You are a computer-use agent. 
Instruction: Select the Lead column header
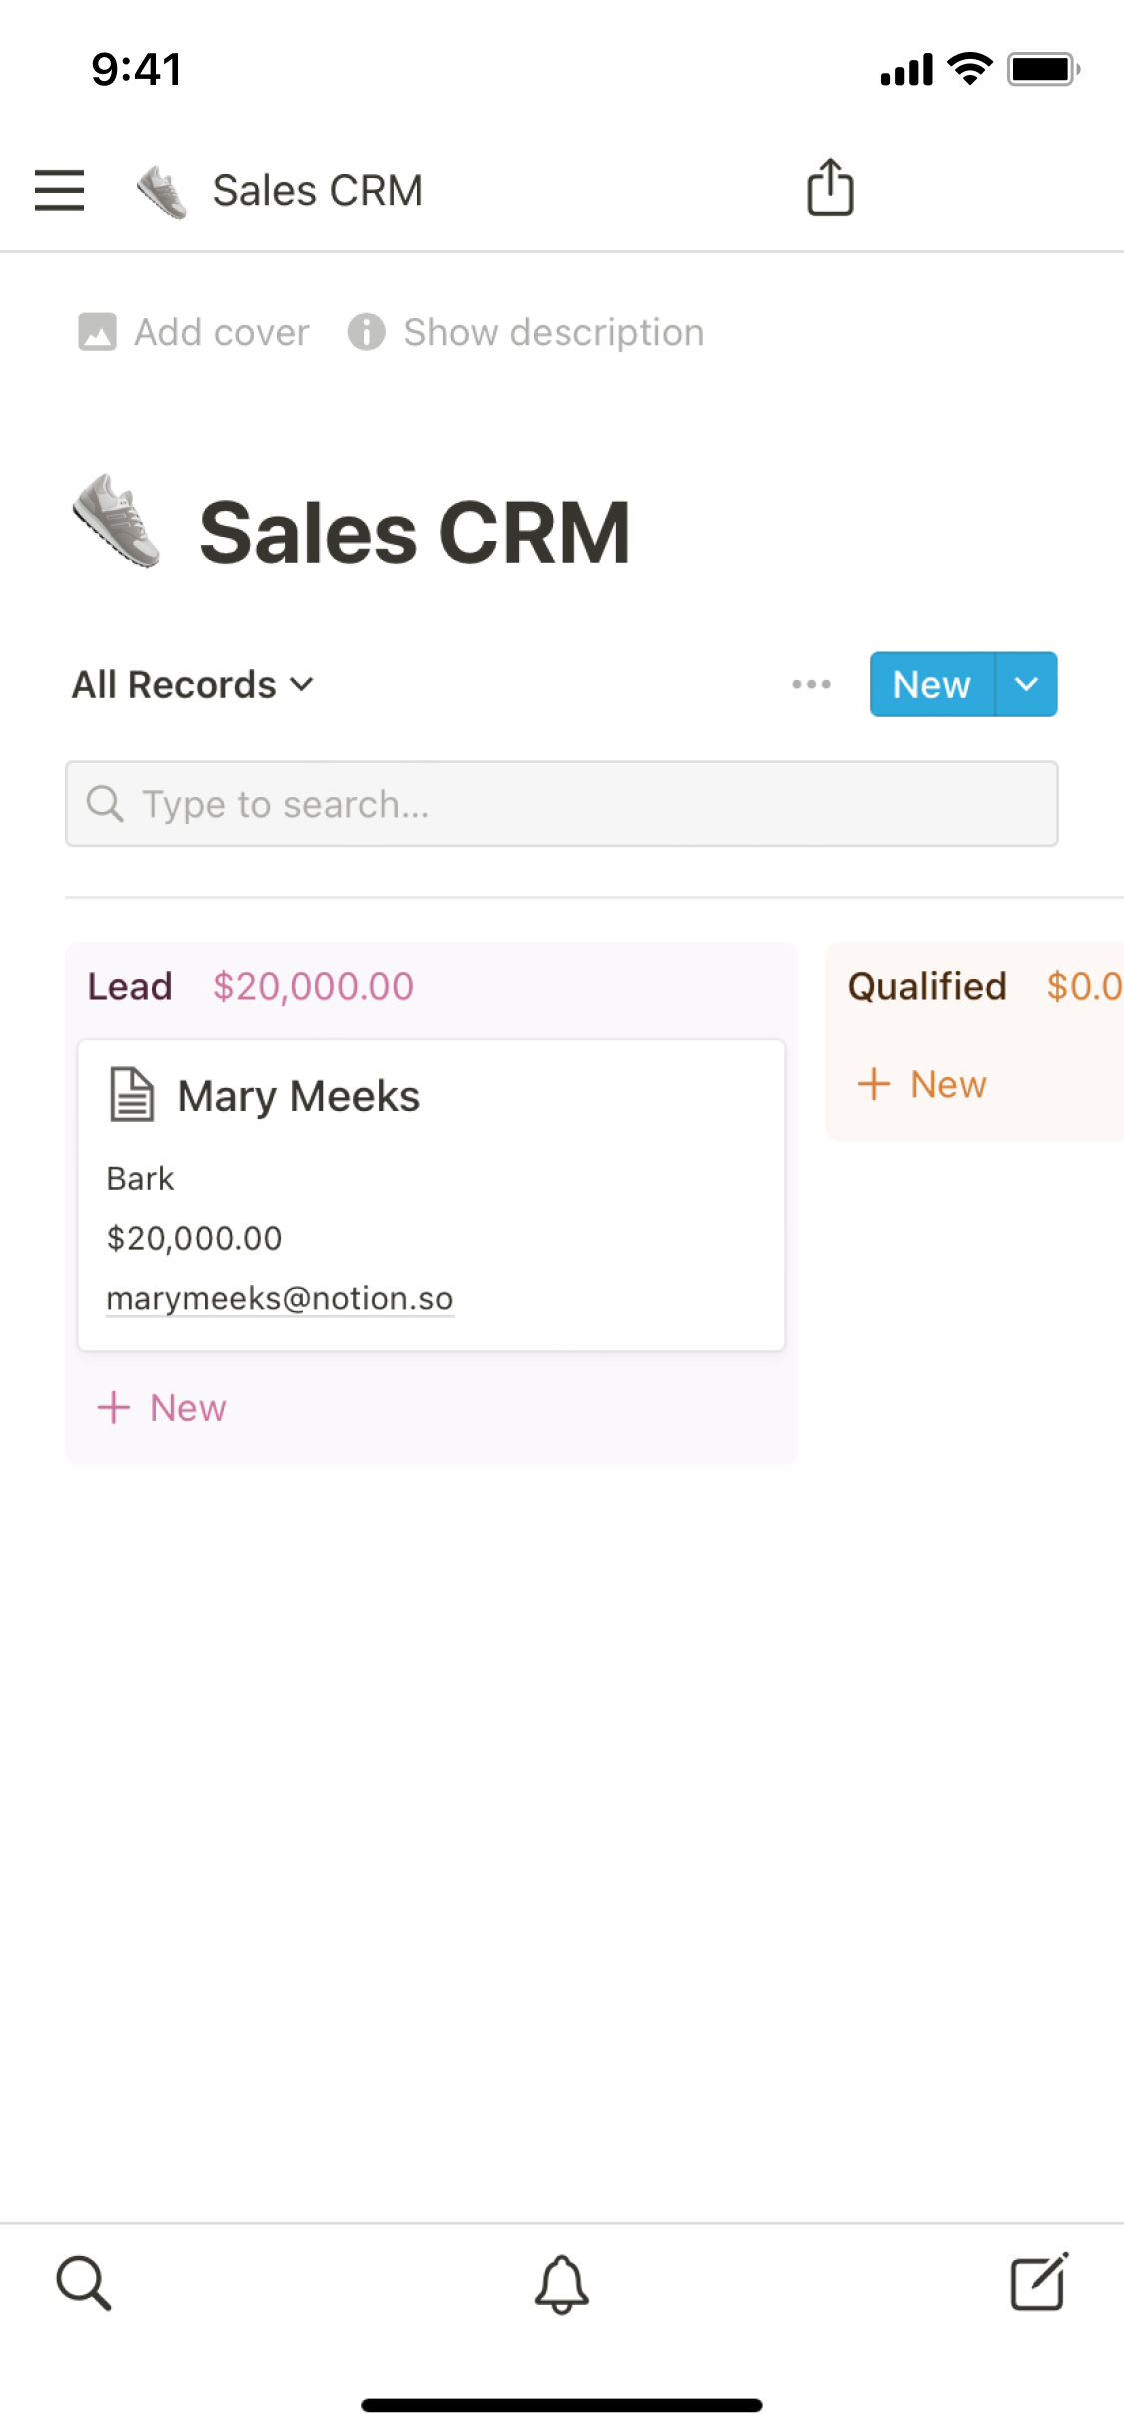[130, 987]
